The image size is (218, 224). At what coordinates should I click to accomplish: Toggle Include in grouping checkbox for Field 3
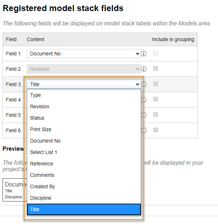click(155, 84)
